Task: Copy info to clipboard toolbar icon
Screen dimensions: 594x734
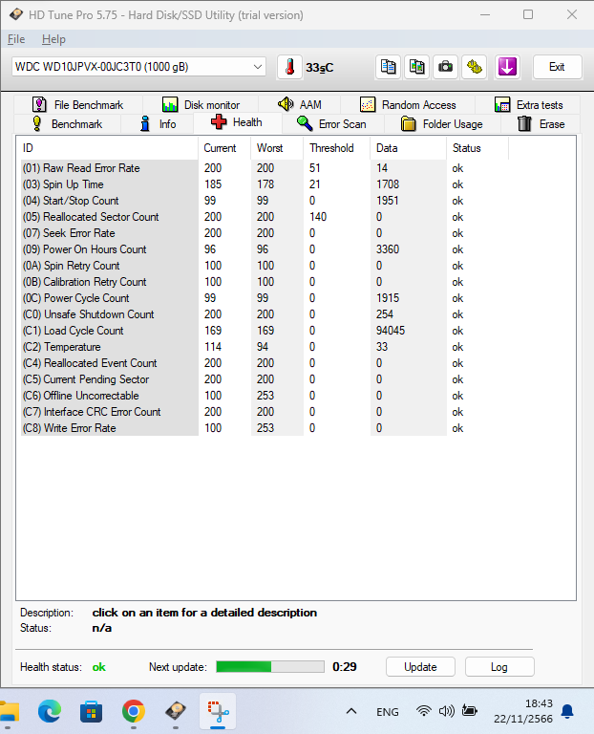Action: [x=388, y=67]
